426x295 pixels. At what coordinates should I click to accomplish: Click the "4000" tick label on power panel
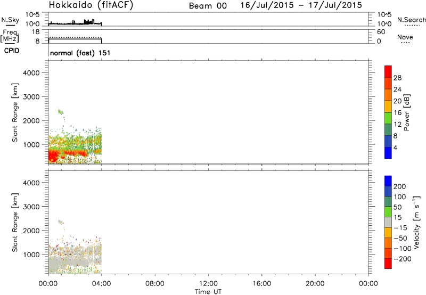click(31, 73)
